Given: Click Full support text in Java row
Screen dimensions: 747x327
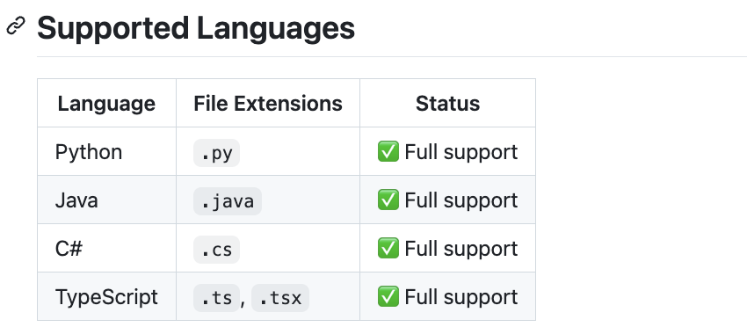Looking at the screenshot, I should pos(461,200).
